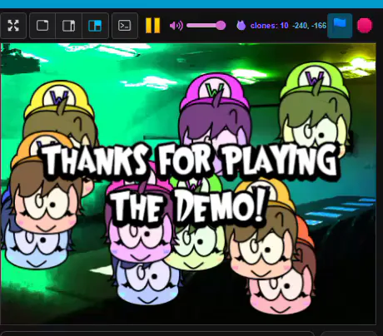This screenshot has width=383, height=336.
Task: Mute sound using the speaker icon
Action: 177,26
